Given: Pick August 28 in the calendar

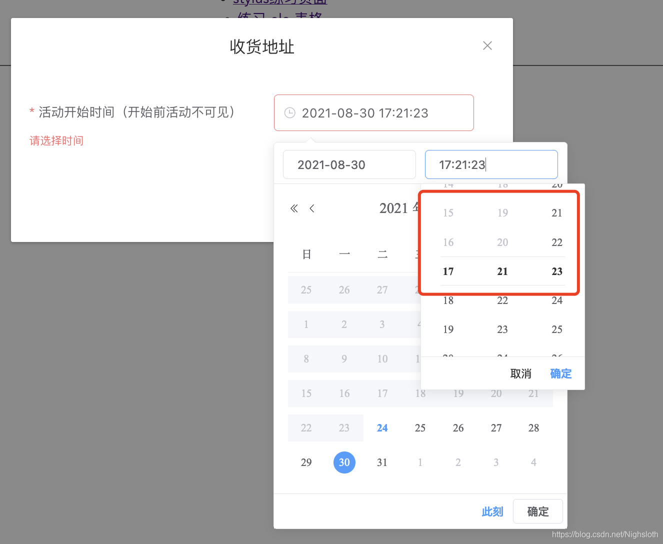Looking at the screenshot, I should click(x=534, y=428).
